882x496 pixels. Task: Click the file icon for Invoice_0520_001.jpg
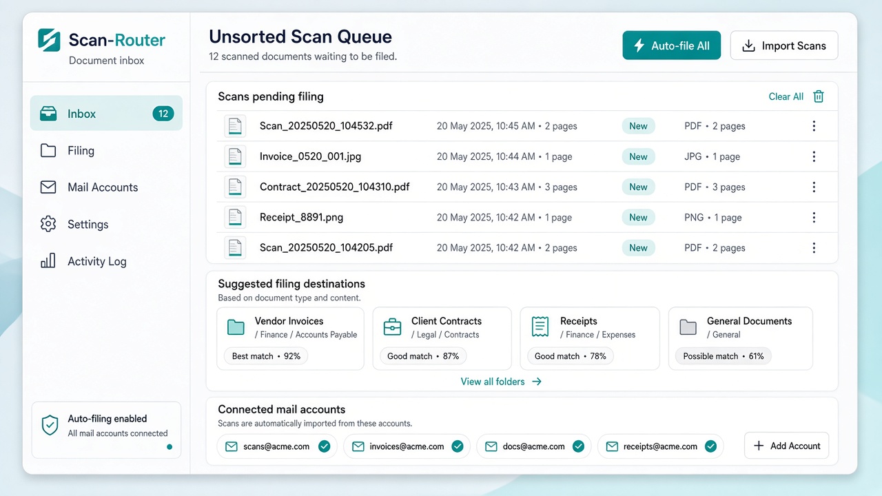235,156
